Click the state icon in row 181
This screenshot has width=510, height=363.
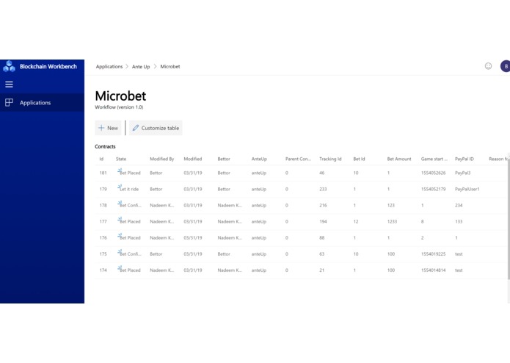pyautogui.click(x=120, y=170)
